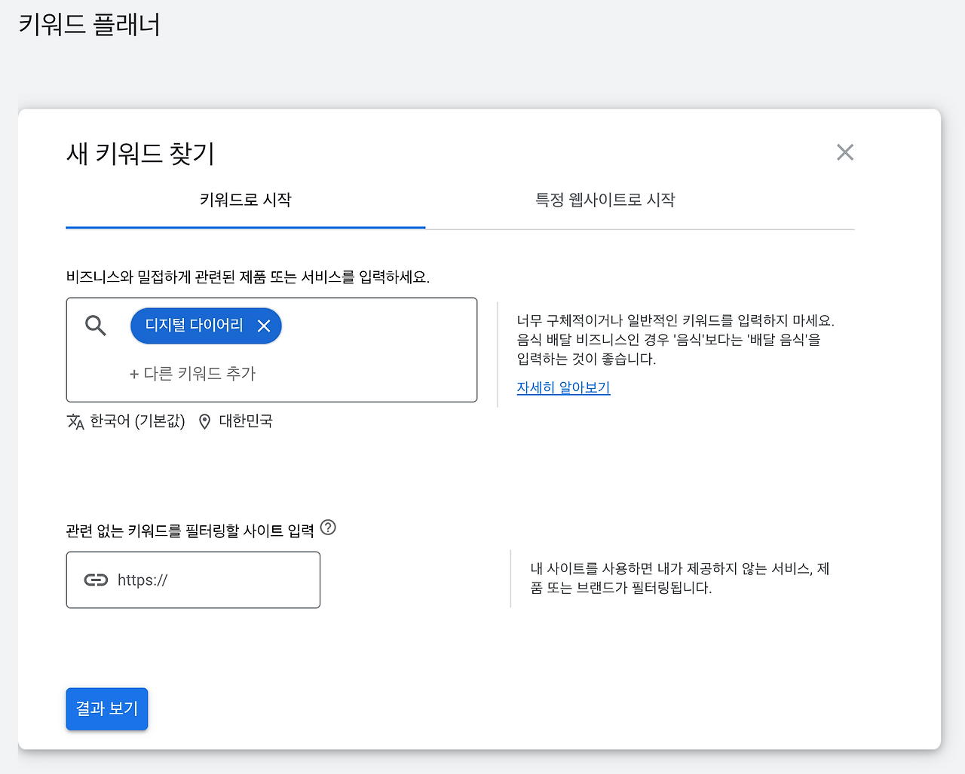Close the 새 키워드 찾기 dialog with X
This screenshot has width=965, height=774.
(844, 152)
